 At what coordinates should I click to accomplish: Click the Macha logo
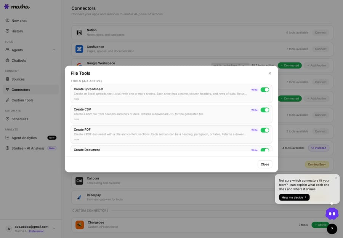(x=17, y=6)
